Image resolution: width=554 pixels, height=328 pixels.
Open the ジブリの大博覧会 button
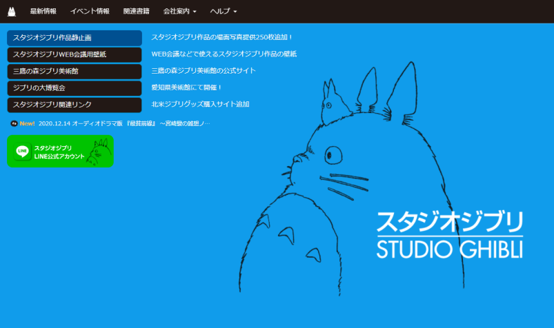(75, 88)
